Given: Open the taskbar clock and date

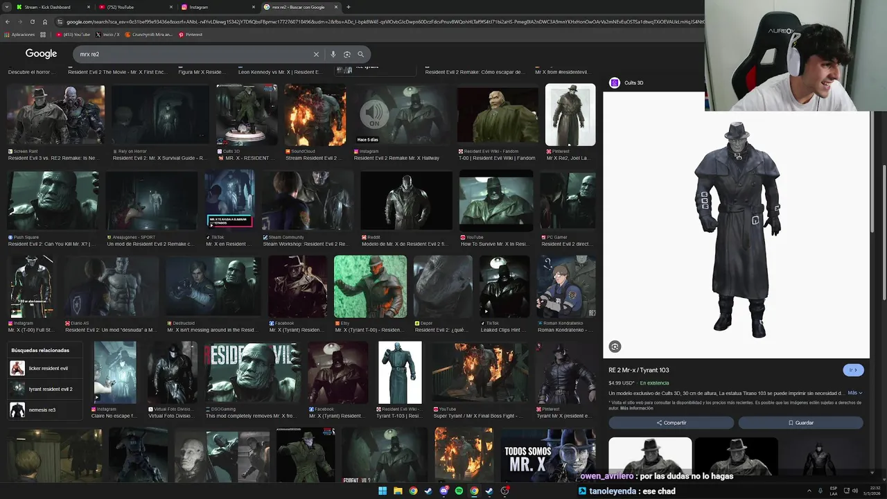Looking at the screenshot, I should 871,491.
